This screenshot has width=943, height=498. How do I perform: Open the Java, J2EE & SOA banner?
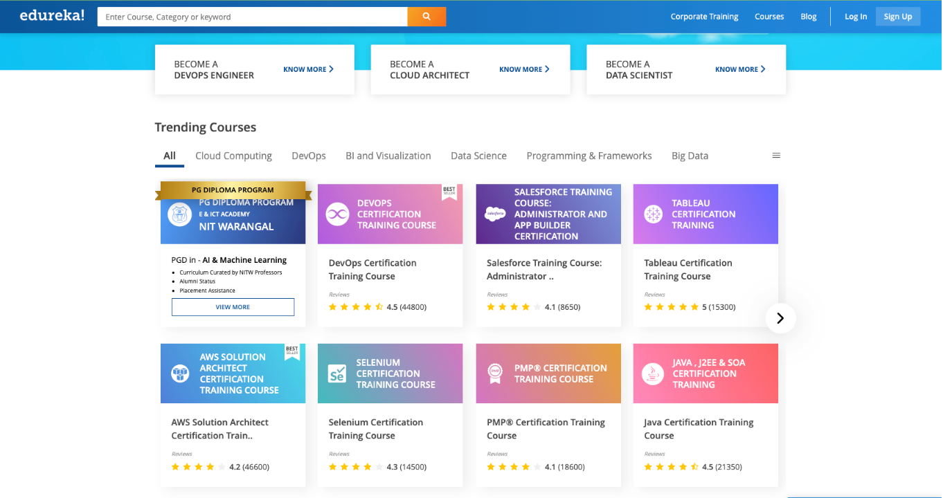706,373
